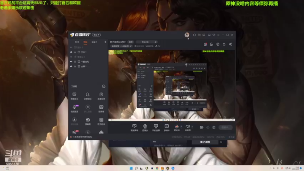This screenshot has width=304, height=171.
Task: Select the 聊天与说图 tab
Action: pos(205,142)
